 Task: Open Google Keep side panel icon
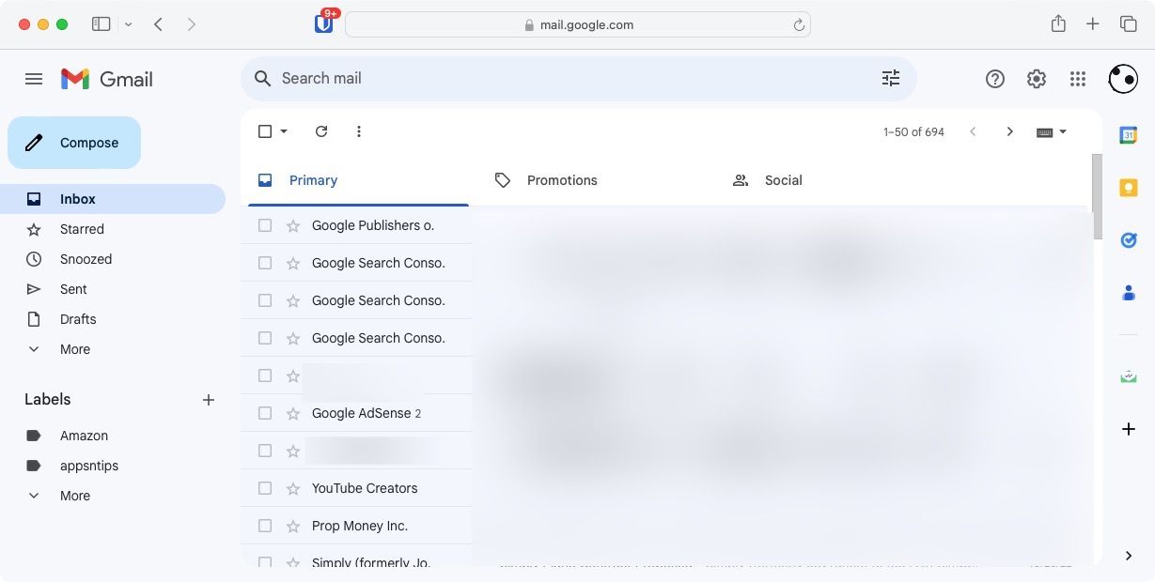click(x=1128, y=188)
